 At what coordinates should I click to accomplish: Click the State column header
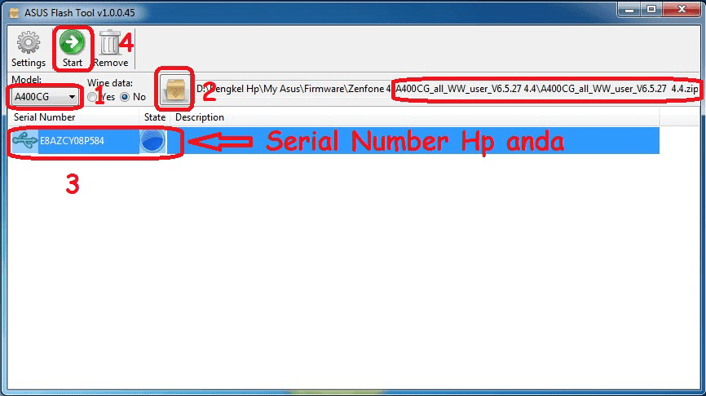[x=155, y=117]
